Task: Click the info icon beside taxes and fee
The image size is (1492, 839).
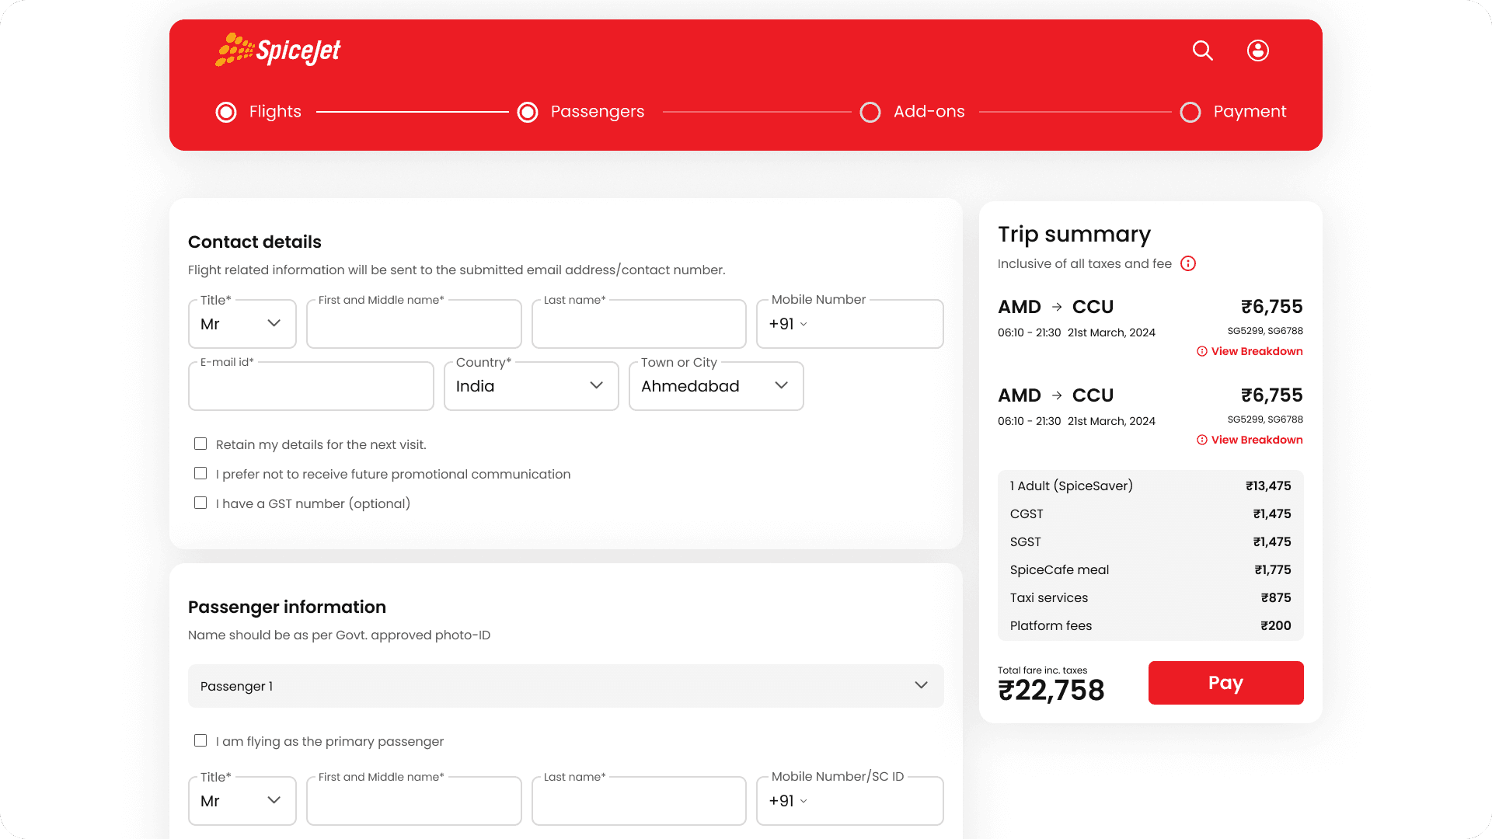Action: pyautogui.click(x=1187, y=263)
